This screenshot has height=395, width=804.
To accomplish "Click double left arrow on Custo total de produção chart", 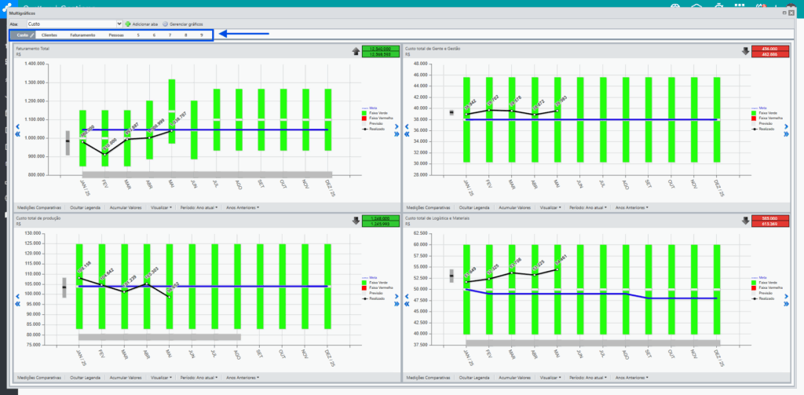I will point(17,304).
